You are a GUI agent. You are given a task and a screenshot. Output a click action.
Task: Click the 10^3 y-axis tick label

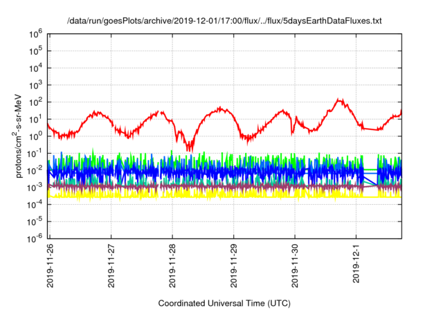35,85
